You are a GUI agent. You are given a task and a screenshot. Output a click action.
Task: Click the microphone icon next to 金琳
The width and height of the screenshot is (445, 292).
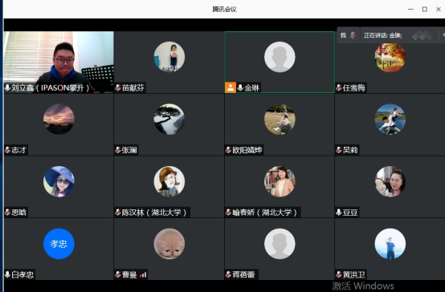coord(240,87)
